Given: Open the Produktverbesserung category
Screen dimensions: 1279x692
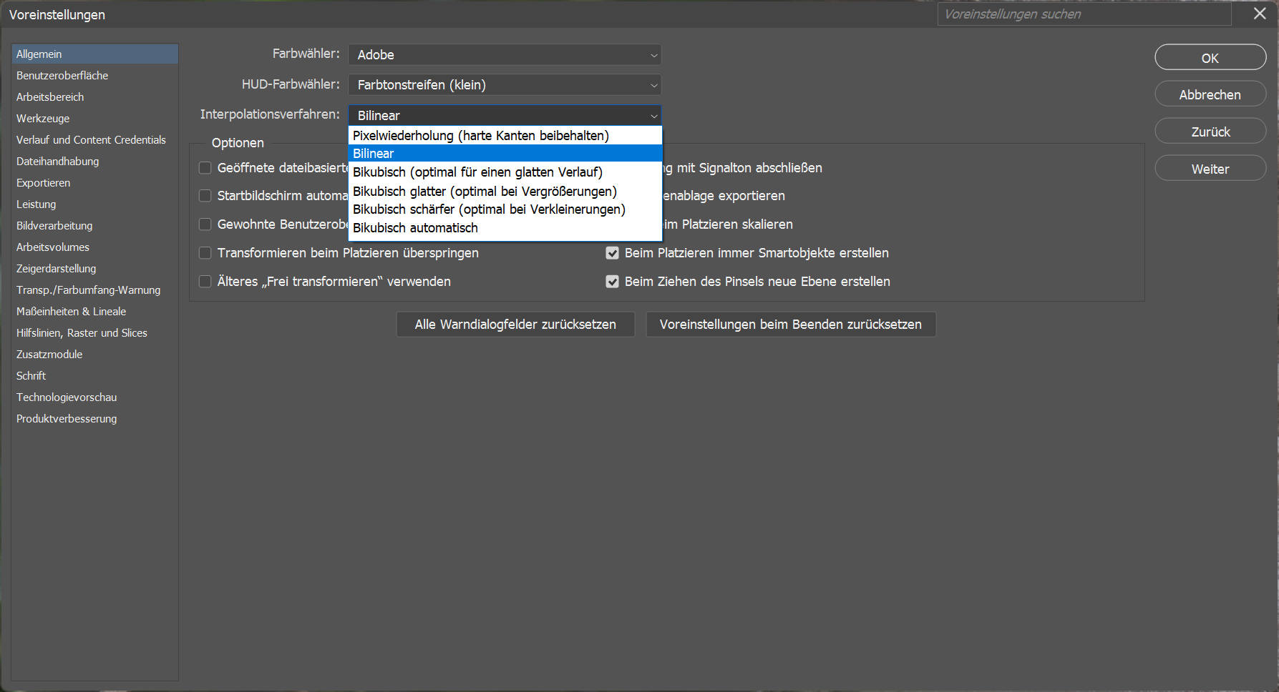Looking at the screenshot, I should [x=94, y=419].
